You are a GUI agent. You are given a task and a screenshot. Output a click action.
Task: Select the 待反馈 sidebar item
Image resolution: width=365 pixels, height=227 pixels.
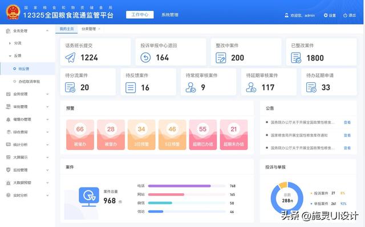pos(27,69)
